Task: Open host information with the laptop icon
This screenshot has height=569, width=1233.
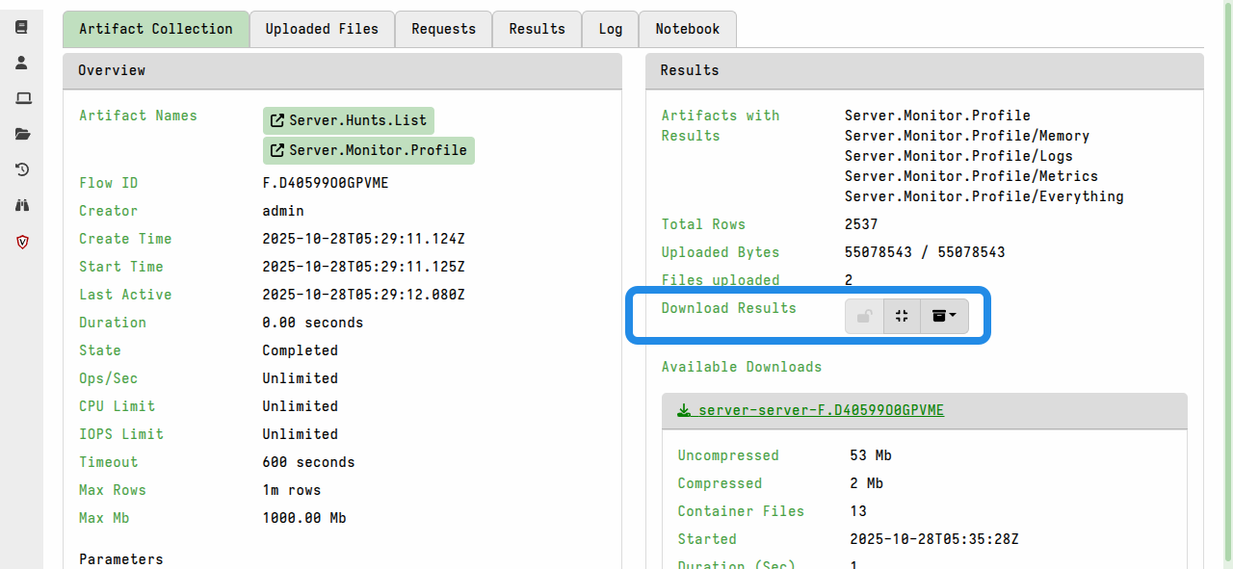Action: (x=21, y=97)
